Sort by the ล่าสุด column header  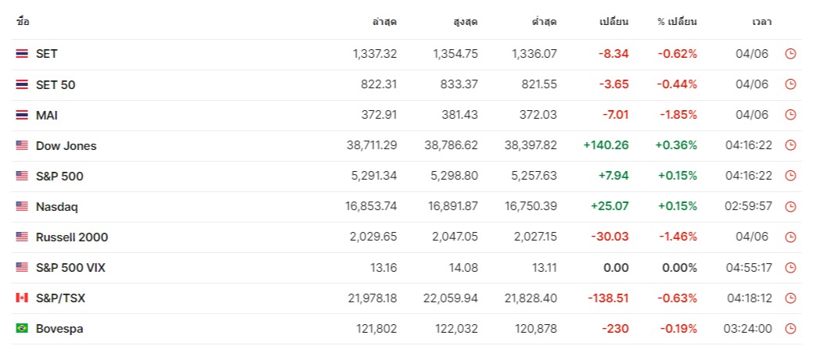[384, 22]
